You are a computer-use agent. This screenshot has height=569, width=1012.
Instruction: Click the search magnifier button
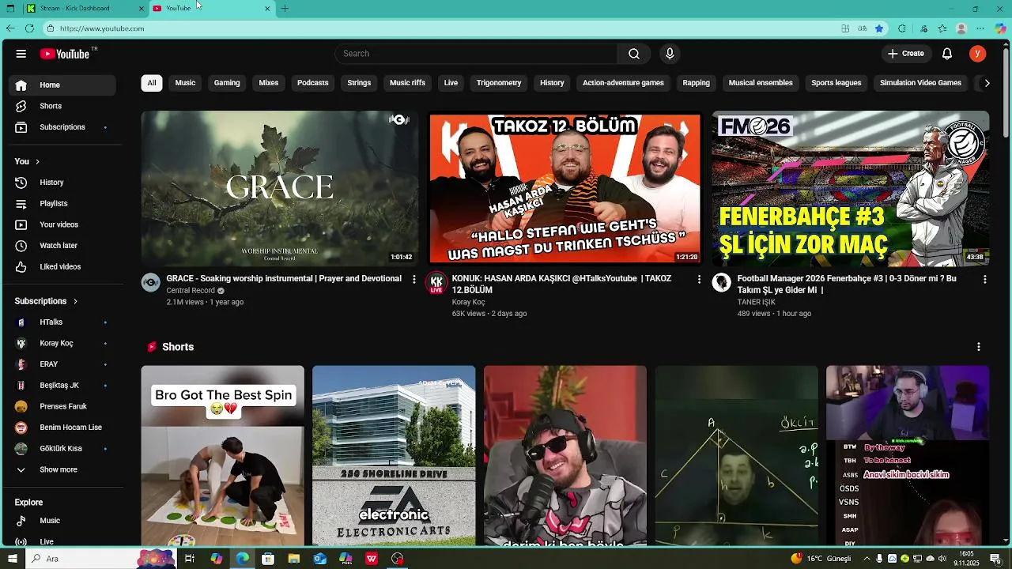coord(634,54)
